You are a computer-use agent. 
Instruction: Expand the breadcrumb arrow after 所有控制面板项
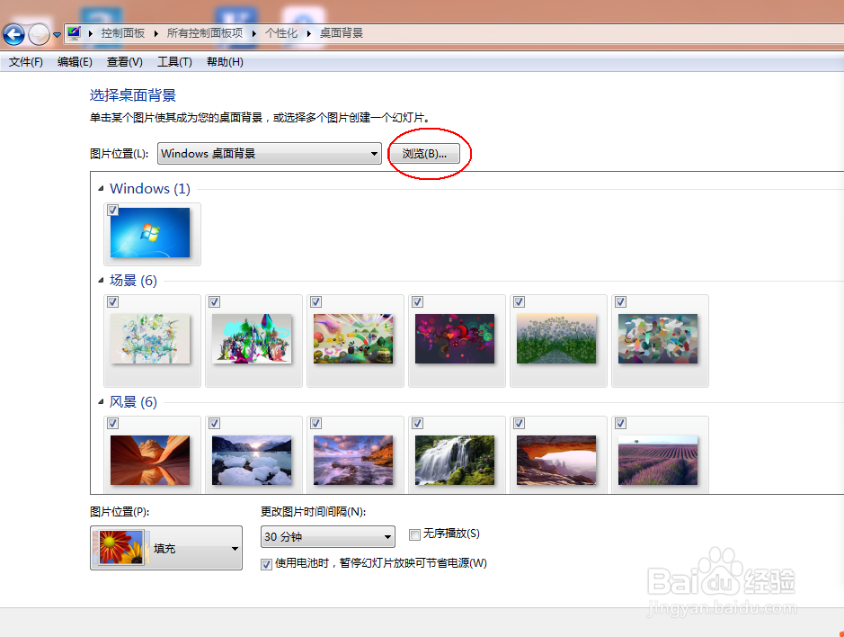pyautogui.click(x=254, y=34)
